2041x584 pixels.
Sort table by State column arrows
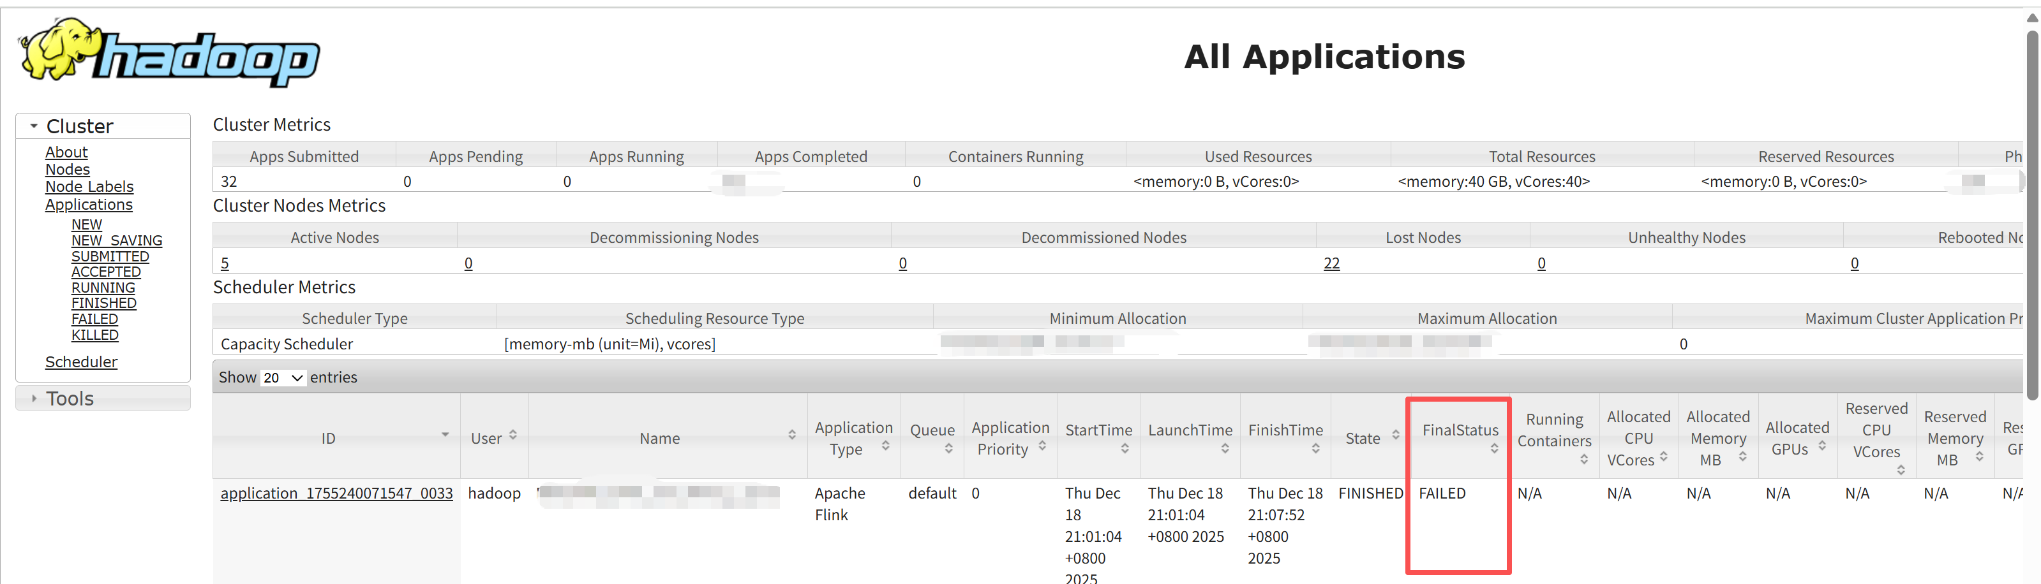click(1395, 434)
